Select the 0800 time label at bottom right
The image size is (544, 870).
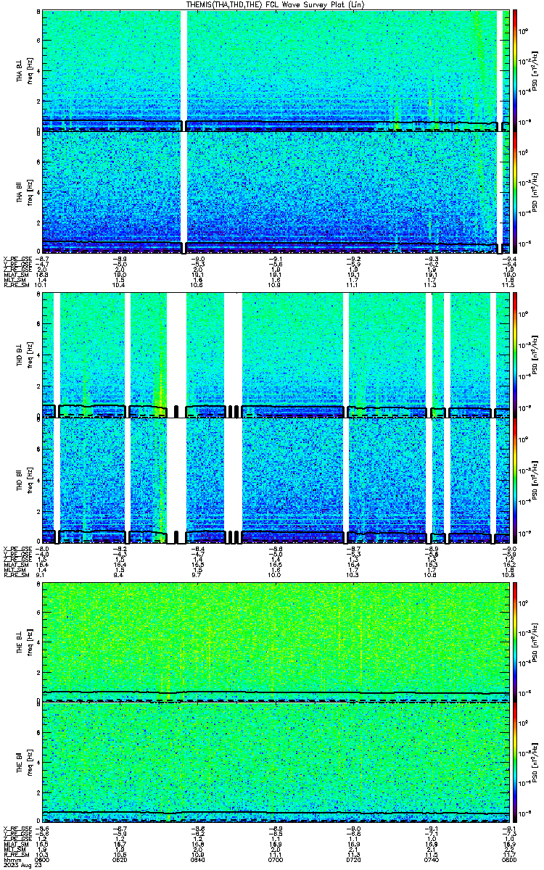(508, 861)
